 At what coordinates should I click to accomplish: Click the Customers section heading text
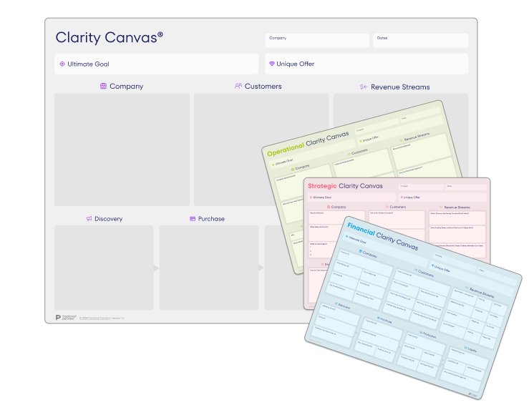(x=263, y=87)
